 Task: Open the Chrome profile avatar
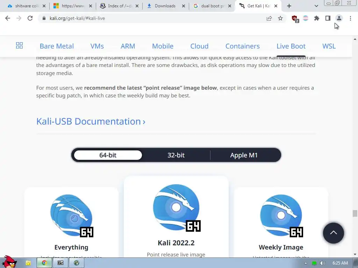point(339,18)
